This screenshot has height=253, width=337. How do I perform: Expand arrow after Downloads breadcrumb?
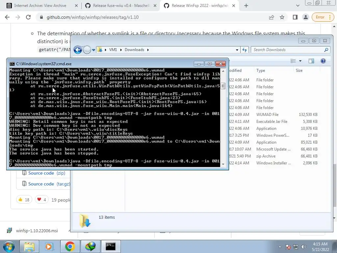click(148, 50)
